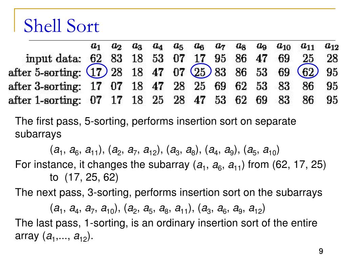Click the 'after 1-sorting:' row label
347x260 pixels.
click(x=45, y=100)
